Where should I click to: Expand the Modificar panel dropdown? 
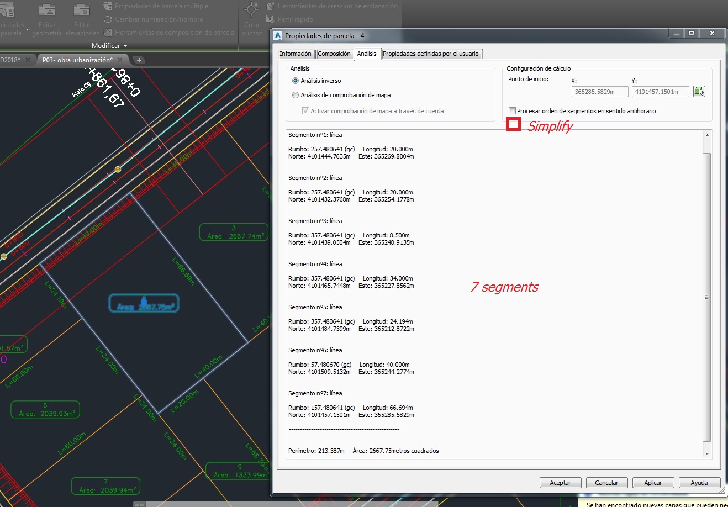pyautogui.click(x=109, y=46)
